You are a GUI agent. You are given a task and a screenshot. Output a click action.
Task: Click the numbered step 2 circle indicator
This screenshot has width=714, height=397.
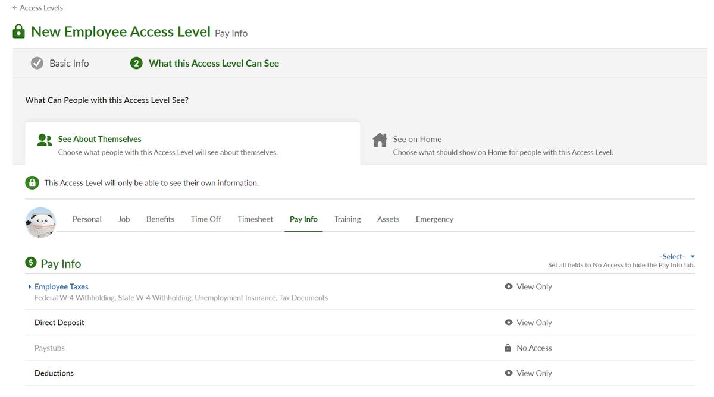pyautogui.click(x=136, y=62)
